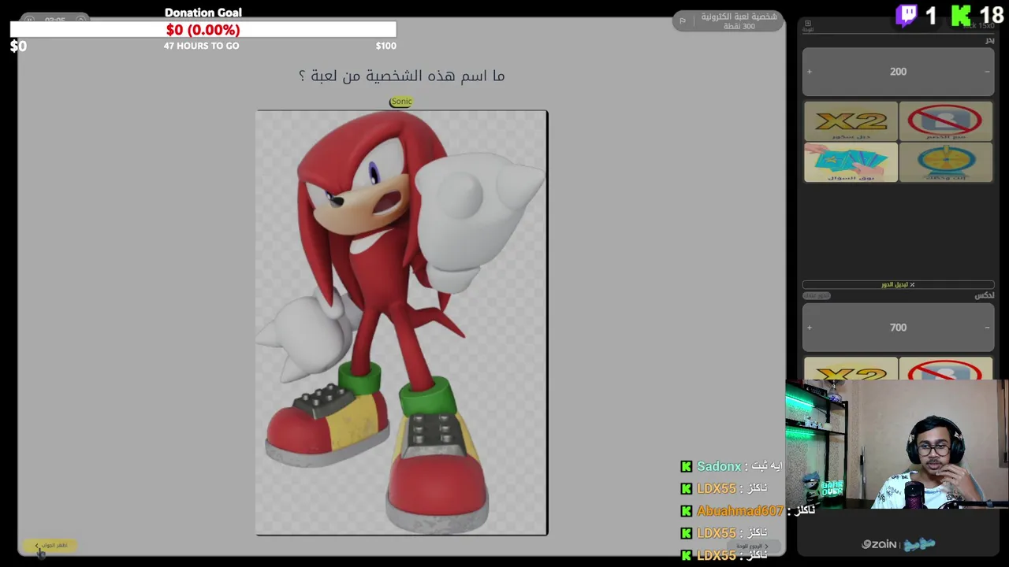Click the video game character category pill
The image size is (1009, 567).
click(728, 21)
